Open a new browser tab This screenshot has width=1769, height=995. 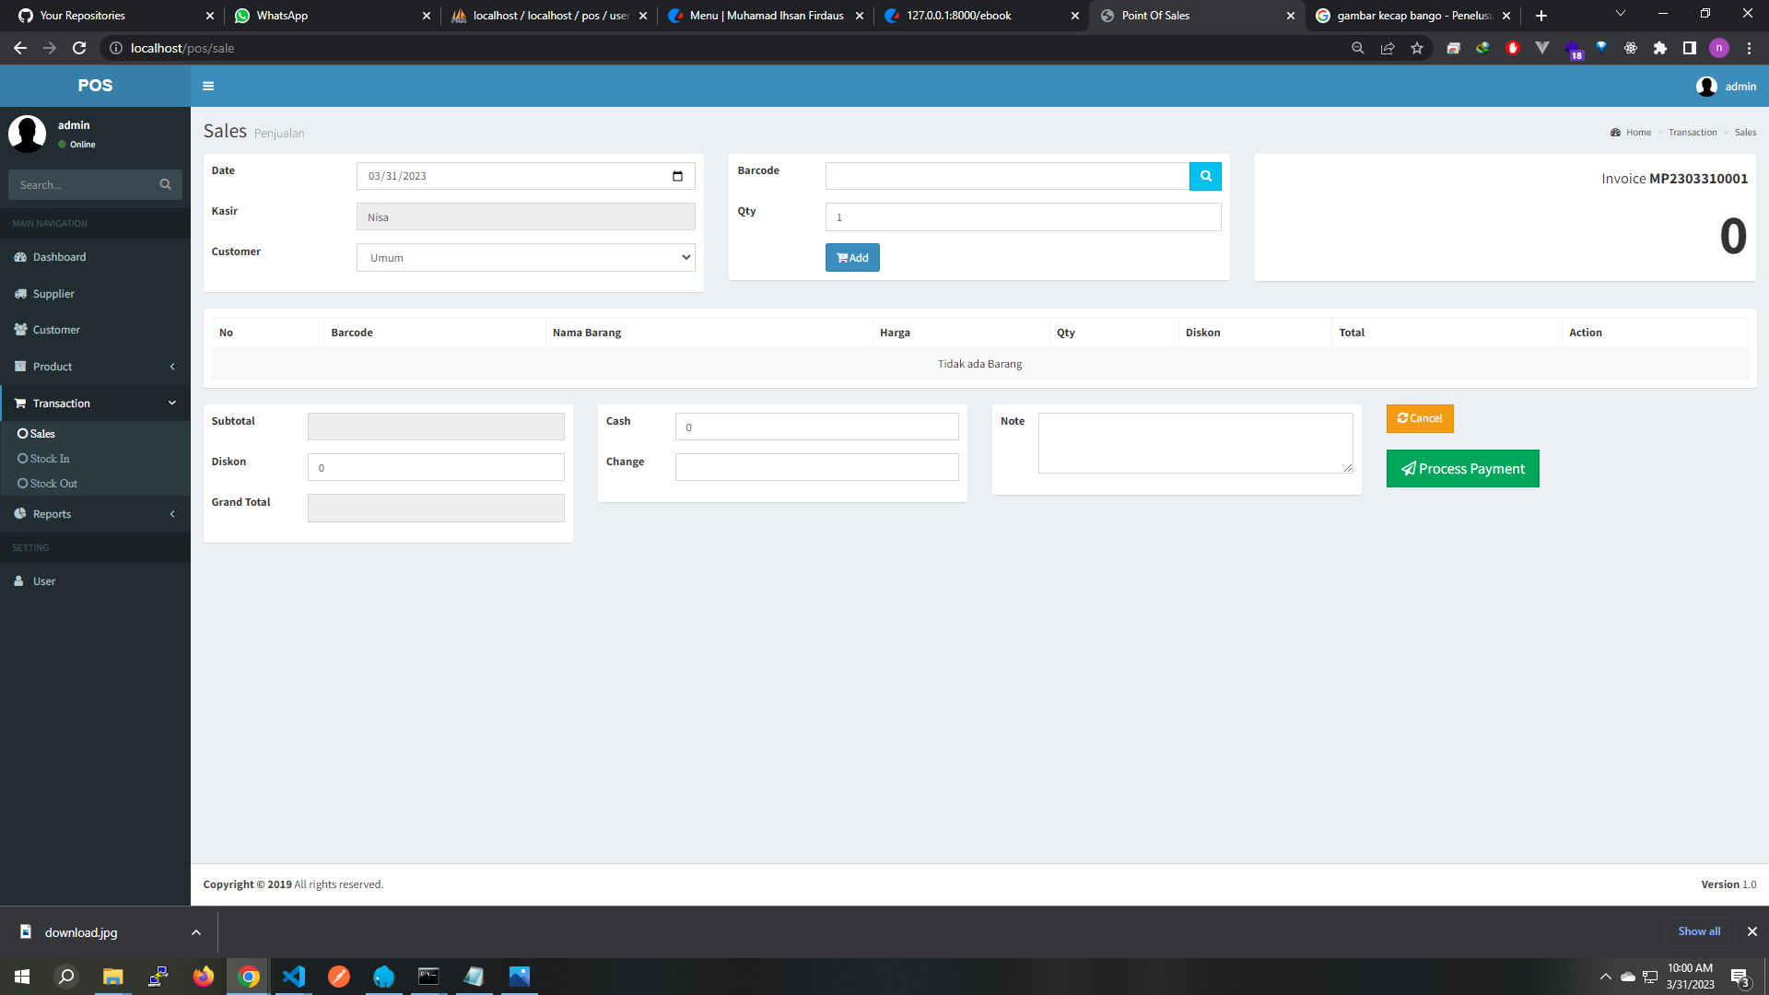(1541, 16)
